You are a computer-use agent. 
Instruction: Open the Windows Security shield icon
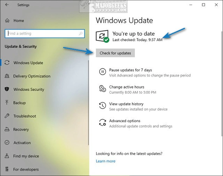coord(7,89)
